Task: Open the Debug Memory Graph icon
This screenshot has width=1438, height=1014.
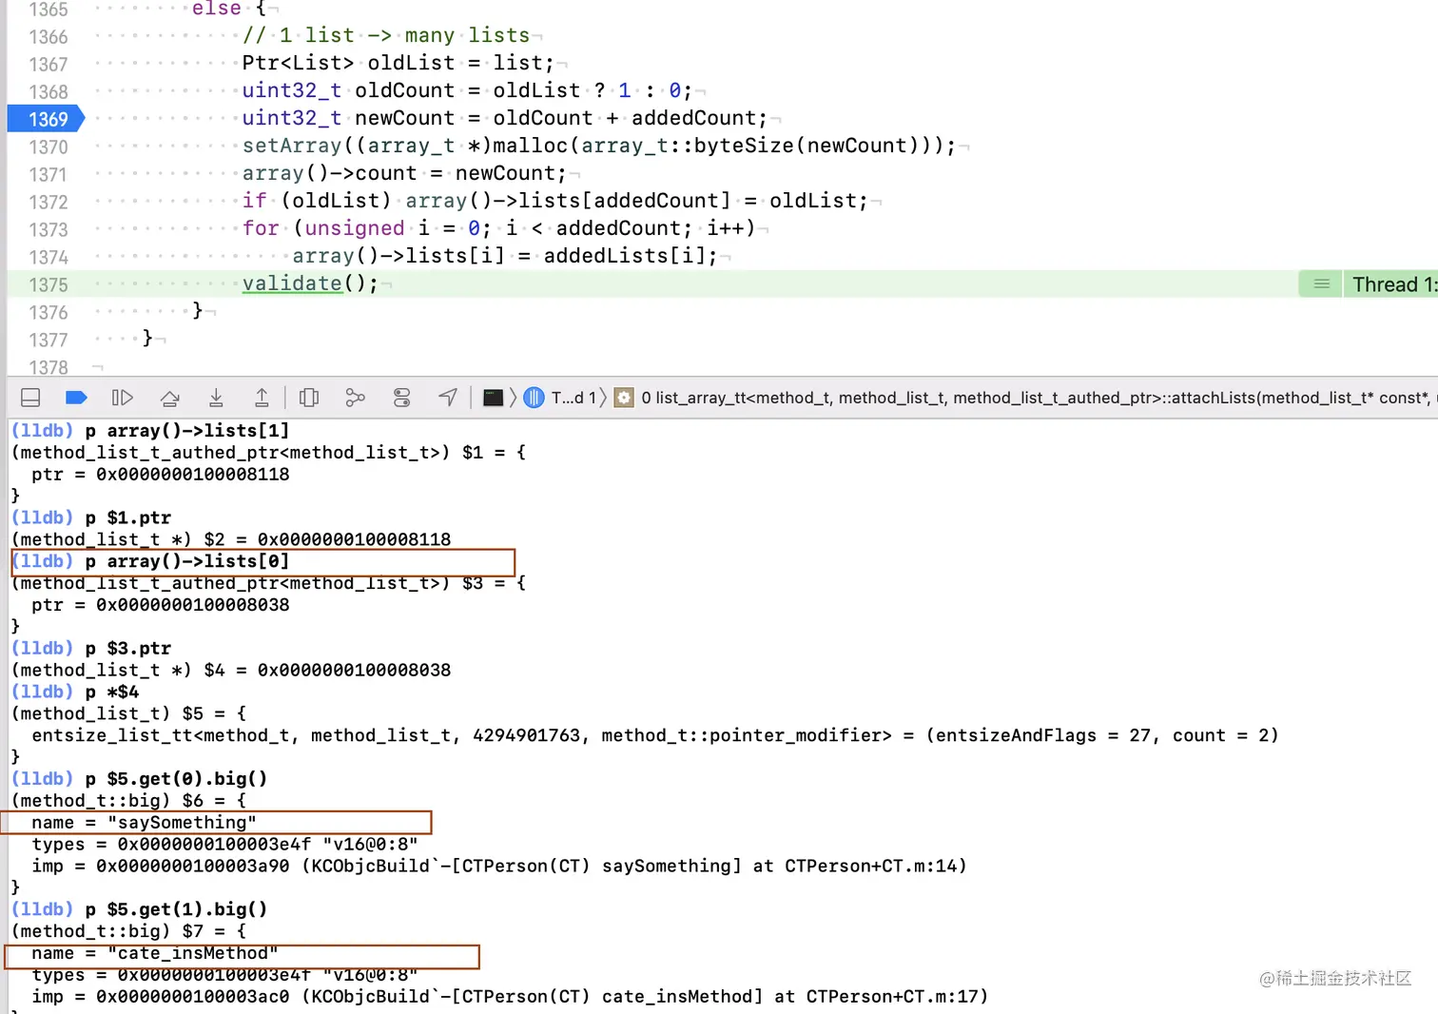Action: (x=355, y=398)
